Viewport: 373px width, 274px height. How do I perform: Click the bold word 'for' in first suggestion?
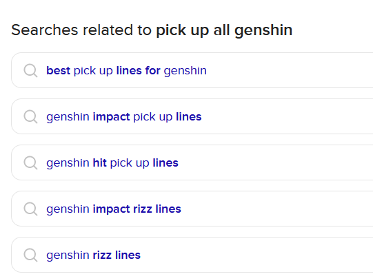pos(153,70)
